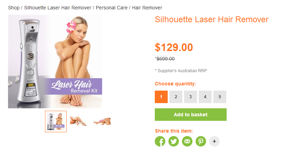Image resolution: width=281 pixels, height=151 pixels.
Task: Click the main Laser Hair Removal Kit image
Action: coord(55,61)
